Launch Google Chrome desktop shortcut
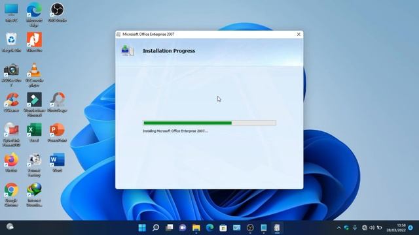This screenshot has height=235, width=419. [11, 195]
